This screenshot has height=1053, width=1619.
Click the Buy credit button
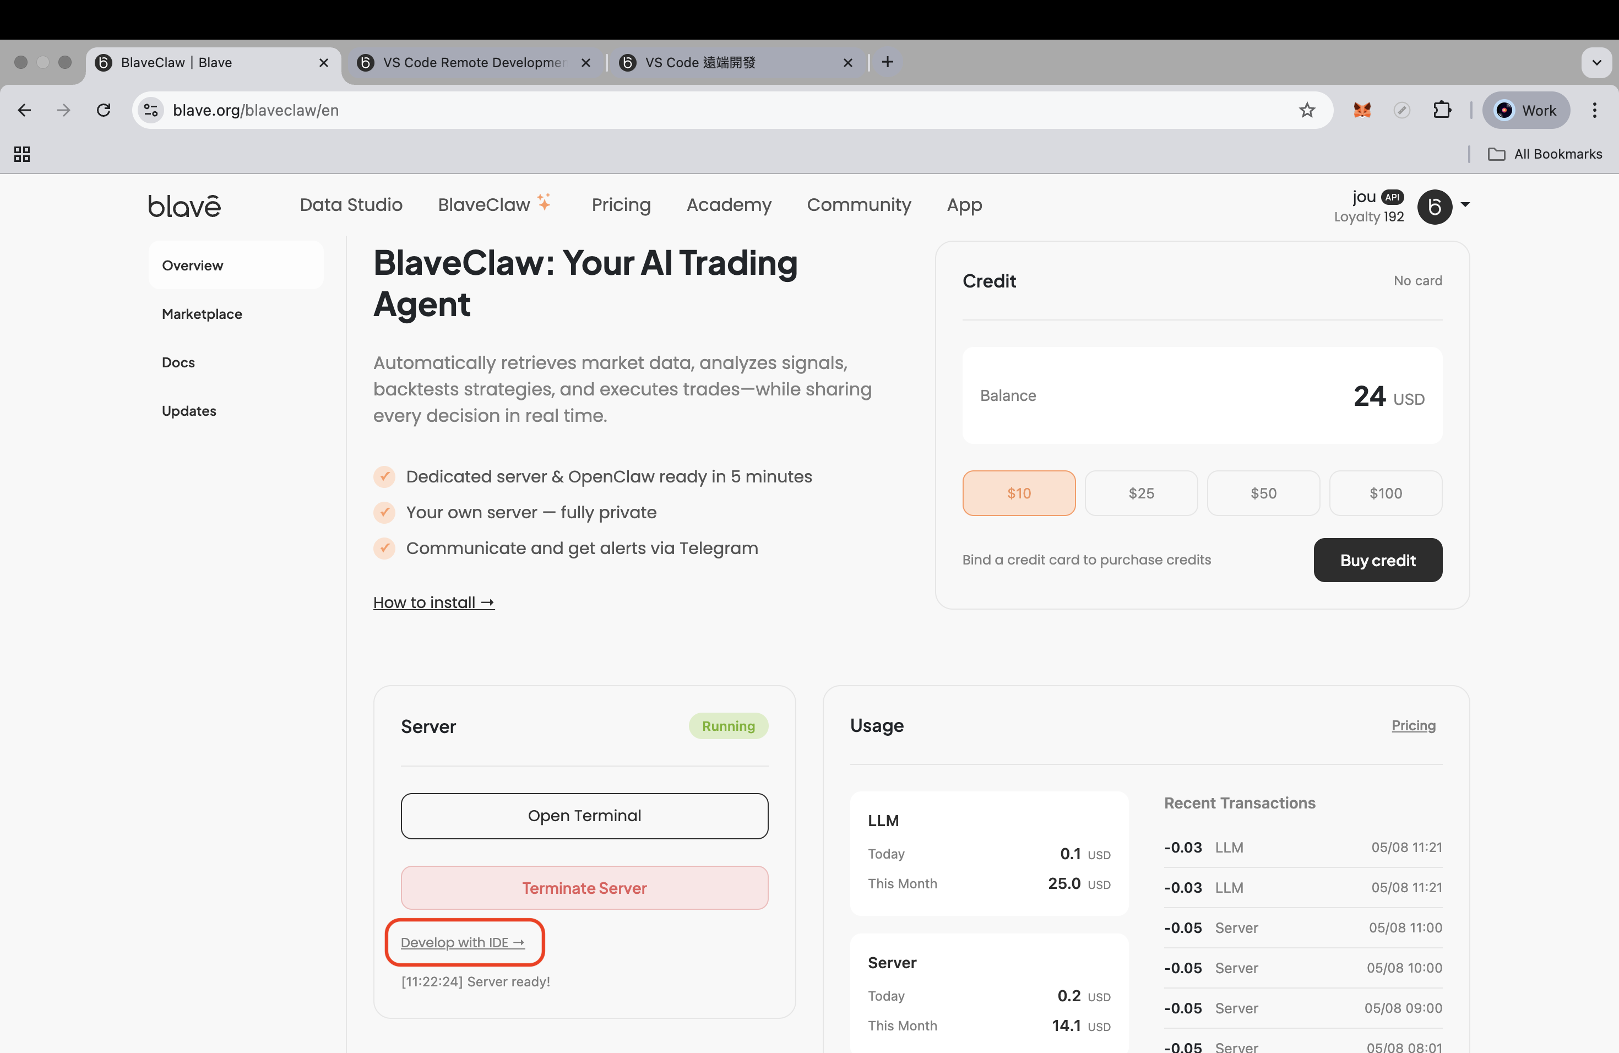(x=1377, y=560)
